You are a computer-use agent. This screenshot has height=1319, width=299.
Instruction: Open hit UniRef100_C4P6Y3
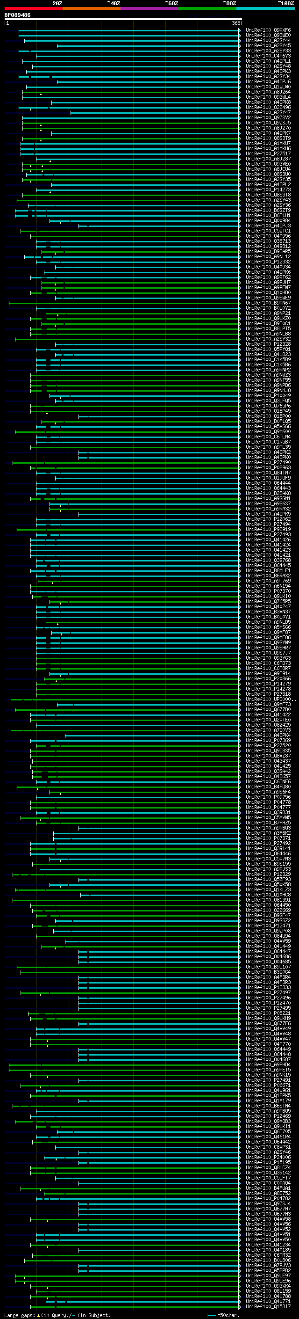[x=268, y=56]
